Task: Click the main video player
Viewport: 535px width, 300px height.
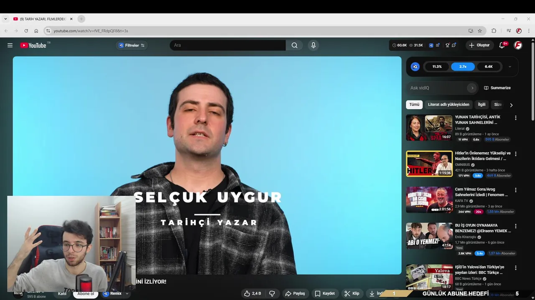Action: click(207, 165)
